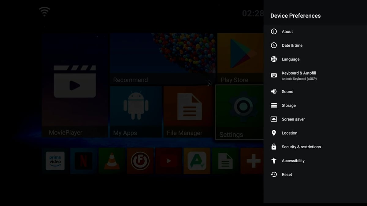367x206 pixels.
Task: Open Security & restrictions lock icon
Action: 274,147
